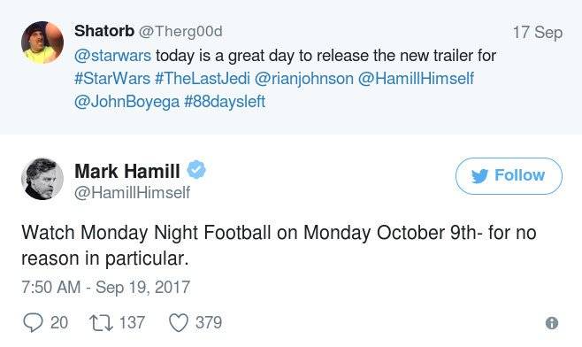Open Mark Hamill's profile picture
The width and height of the screenshot is (582, 347).
click(x=42, y=179)
